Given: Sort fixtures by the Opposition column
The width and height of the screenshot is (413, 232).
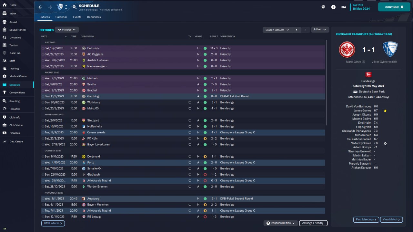Looking at the screenshot, I should pos(87,36).
